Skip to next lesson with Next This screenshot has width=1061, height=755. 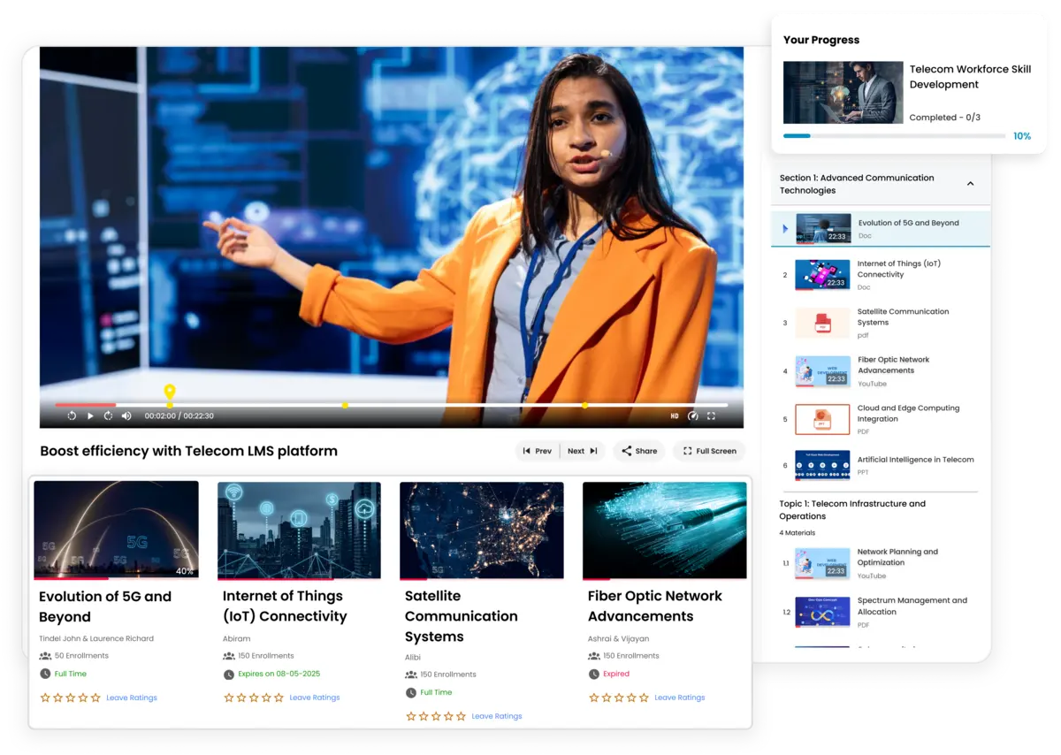(x=583, y=451)
